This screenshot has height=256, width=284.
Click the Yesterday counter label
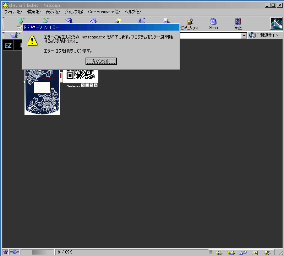[x=73, y=86]
